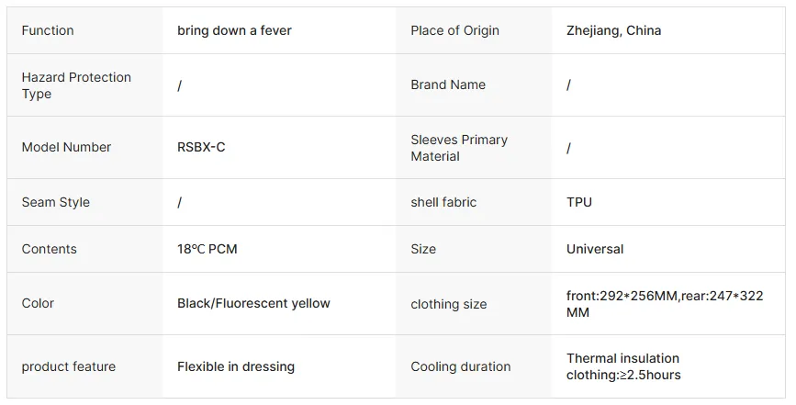The width and height of the screenshot is (796, 405).
Task: Click the 'Place of Origin' label
Action: [454, 30]
